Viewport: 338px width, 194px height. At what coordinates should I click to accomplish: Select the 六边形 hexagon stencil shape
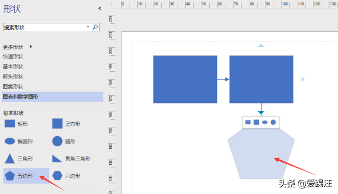[66, 176]
